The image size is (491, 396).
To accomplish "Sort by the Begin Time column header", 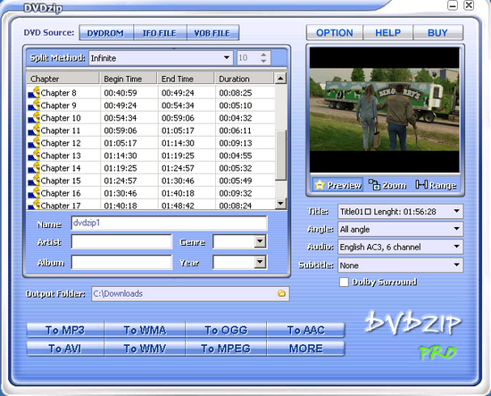I will pos(128,79).
